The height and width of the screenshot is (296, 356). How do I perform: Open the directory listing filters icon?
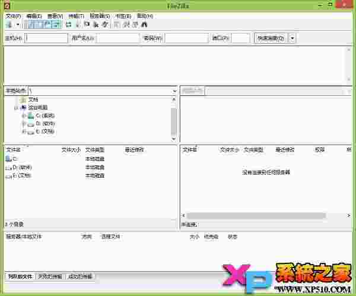point(116,24)
